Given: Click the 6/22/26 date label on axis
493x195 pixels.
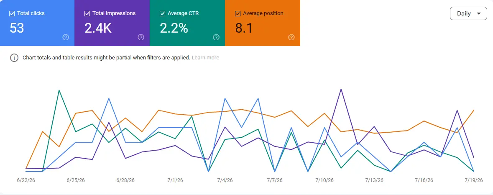Looking at the screenshot, I should coord(26,180).
